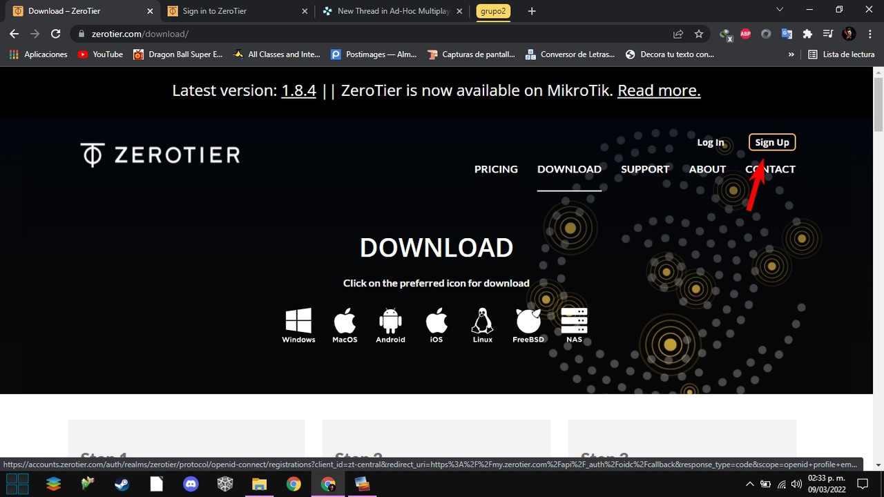
Task: Switch to New Thread in Ad-Hoc tab
Action: 391,11
